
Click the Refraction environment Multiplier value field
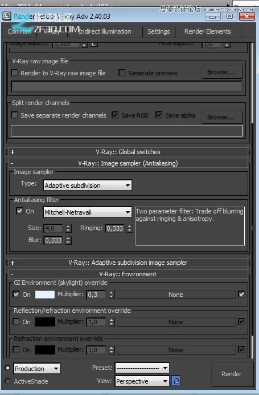pos(96,350)
